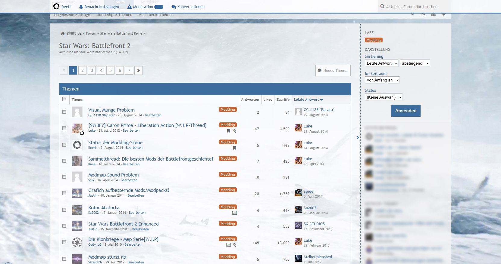Screen dimensions: 501x264
Task: Click the search magnifier icon
Action: coord(382,6)
